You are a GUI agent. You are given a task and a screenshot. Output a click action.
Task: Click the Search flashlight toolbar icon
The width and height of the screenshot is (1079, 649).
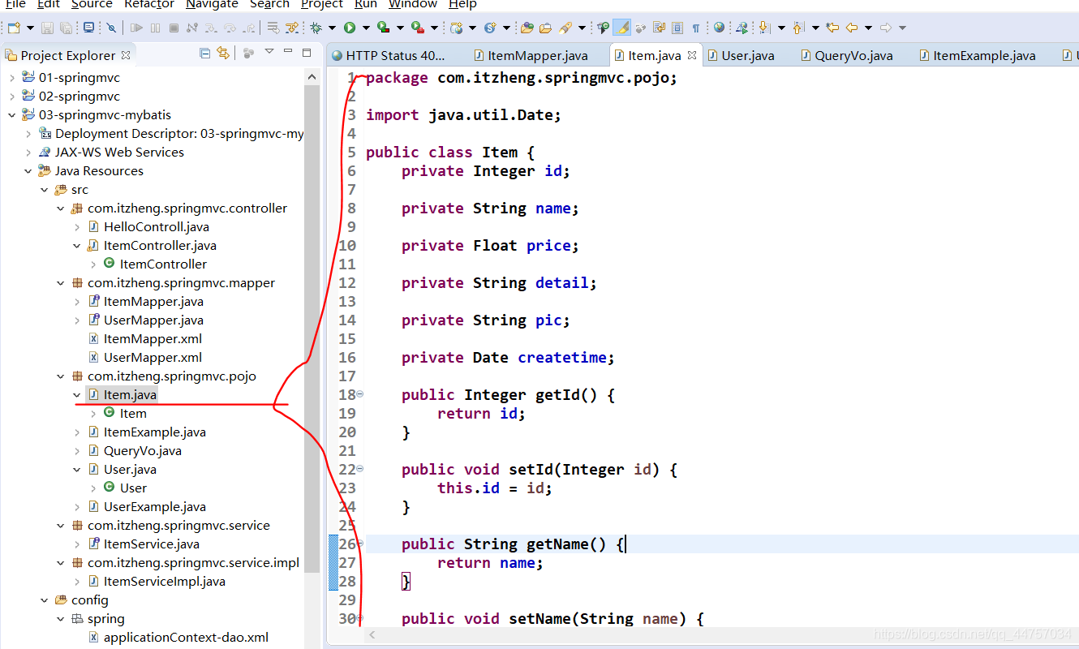coord(565,28)
